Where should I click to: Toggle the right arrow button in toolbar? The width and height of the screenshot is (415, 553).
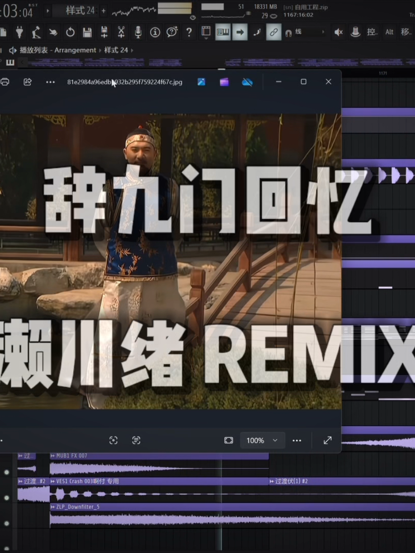coord(240,32)
